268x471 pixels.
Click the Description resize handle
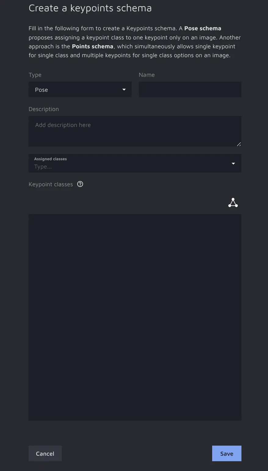(239, 144)
